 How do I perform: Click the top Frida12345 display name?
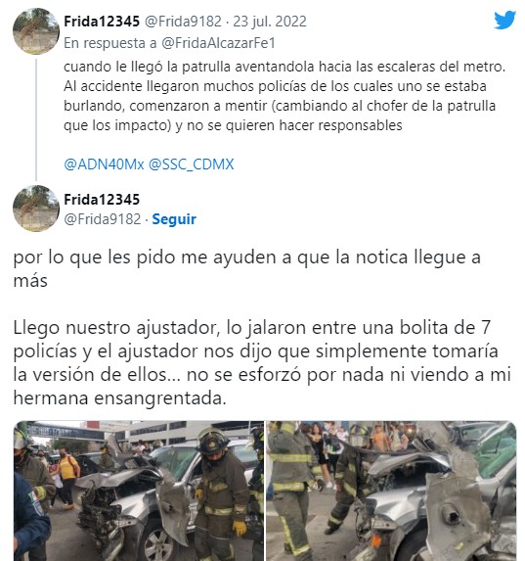[102, 22]
